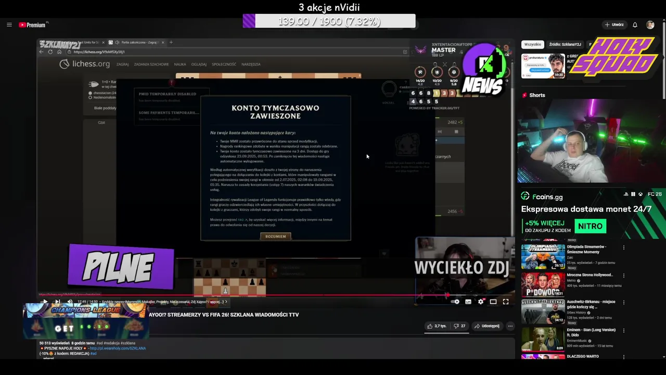The image size is (666, 375).
Task: Open options for Mroczna Strona Hollywood
Action: click(623, 276)
